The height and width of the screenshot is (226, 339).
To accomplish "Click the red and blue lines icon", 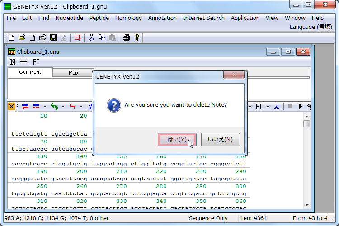I will [x=36, y=106].
